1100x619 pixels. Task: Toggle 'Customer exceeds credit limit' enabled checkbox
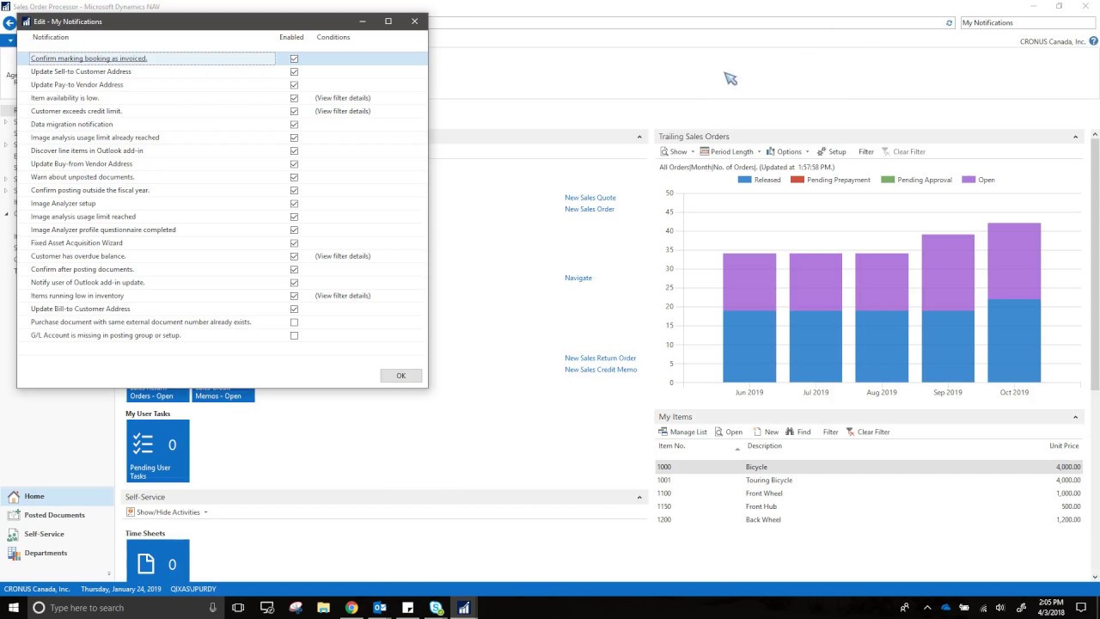(294, 111)
